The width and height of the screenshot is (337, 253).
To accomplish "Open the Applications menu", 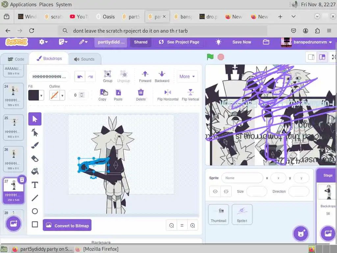I will click(23, 5).
